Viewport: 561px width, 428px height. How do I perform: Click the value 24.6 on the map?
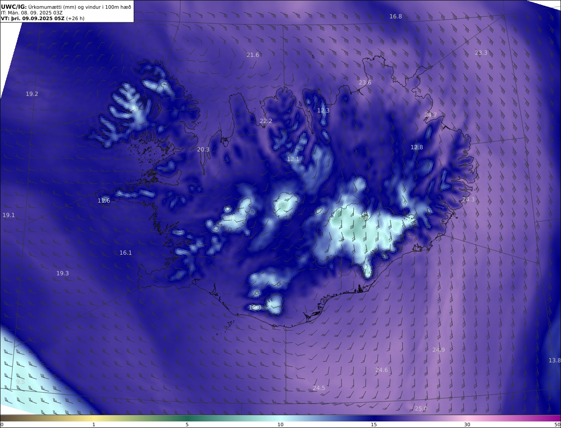(382, 370)
